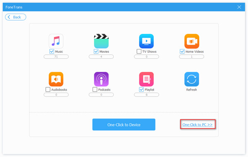Uncheck the Movies checkbox
The width and height of the screenshot is (248, 157).
pos(96,52)
